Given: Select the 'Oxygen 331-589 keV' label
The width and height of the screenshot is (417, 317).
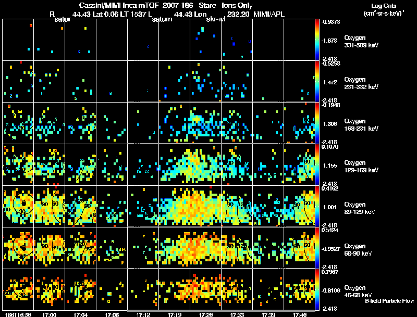Looking at the screenshot, I should pyautogui.click(x=361, y=42).
